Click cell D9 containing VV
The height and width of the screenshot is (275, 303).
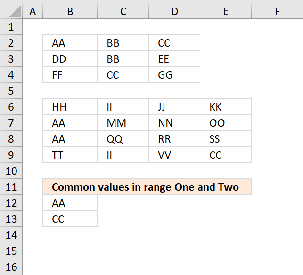(174, 155)
